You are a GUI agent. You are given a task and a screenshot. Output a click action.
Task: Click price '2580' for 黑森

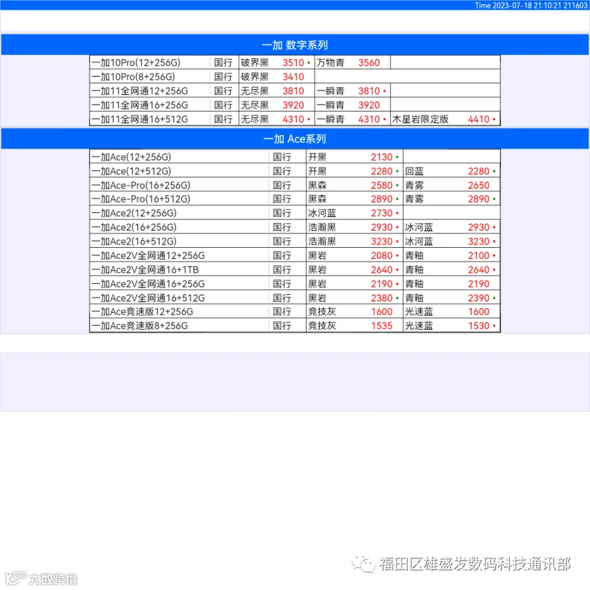tap(382, 185)
